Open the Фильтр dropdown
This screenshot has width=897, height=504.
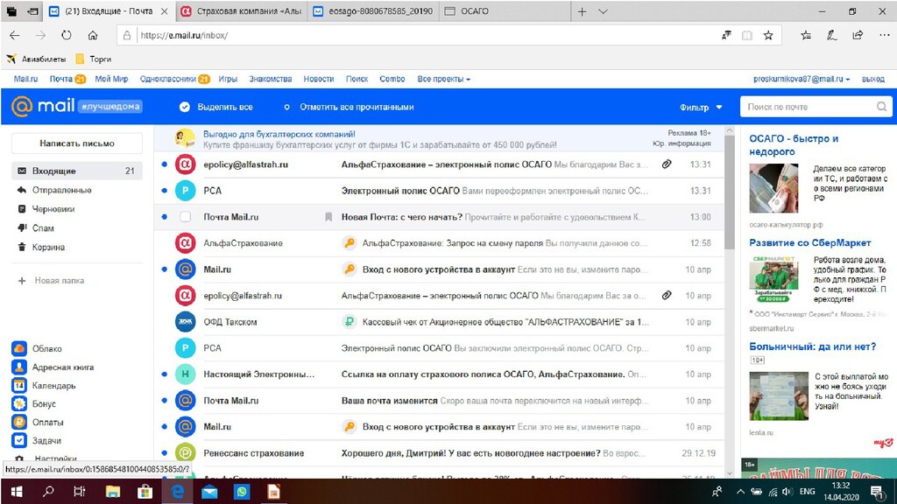point(701,107)
